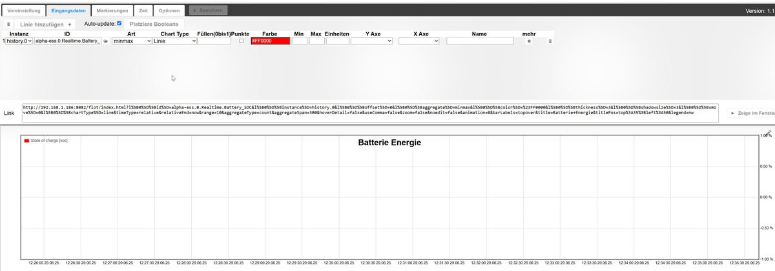Open the Voreinstellung tab

coord(23,11)
